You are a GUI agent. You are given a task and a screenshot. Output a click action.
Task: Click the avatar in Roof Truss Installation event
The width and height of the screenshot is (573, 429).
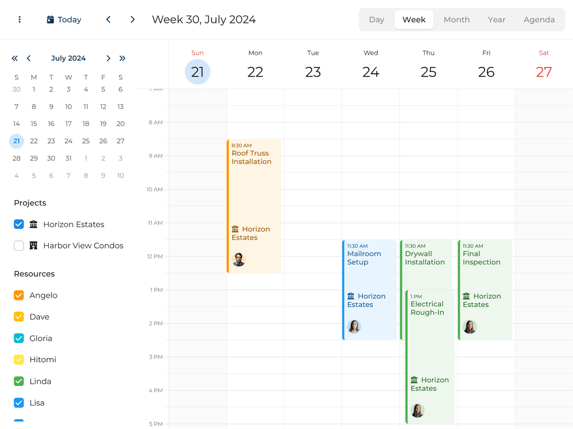(239, 259)
